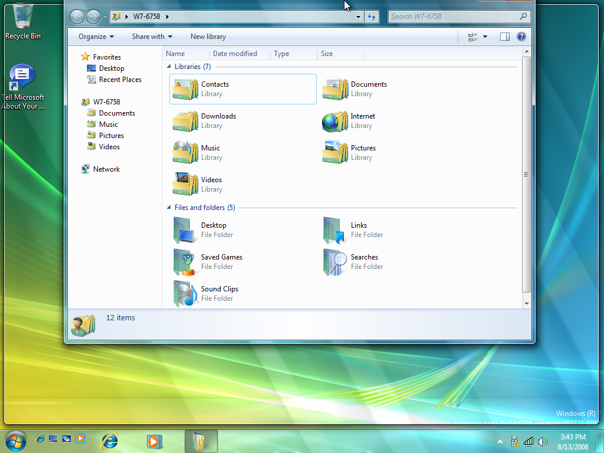Screen dimensions: 604x453
Task: Open the Organize dropdown menu
Action: pos(96,37)
